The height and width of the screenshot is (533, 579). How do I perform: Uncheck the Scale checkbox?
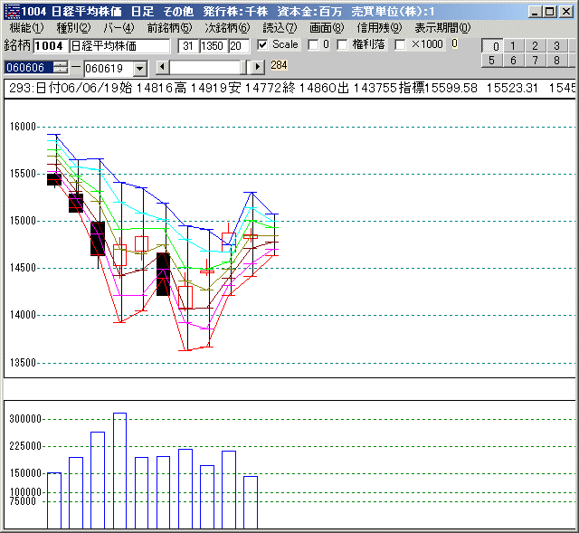(262, 45)
